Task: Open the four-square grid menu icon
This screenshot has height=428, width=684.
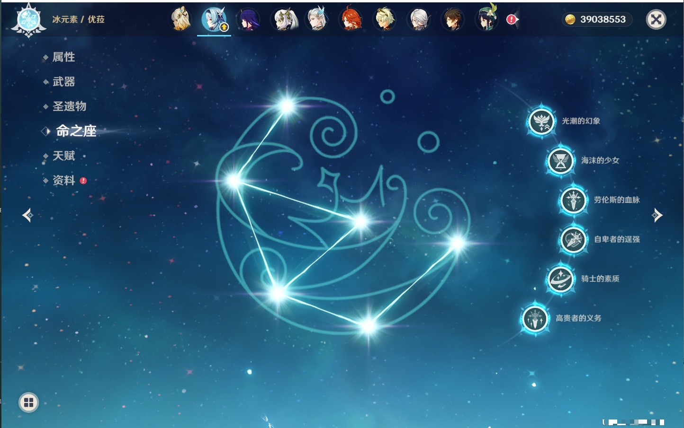Action: point(28,402)
